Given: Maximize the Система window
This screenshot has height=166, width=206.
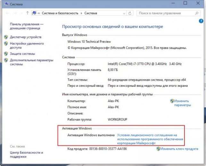Looking at the screenshot, I should point(185,3).
